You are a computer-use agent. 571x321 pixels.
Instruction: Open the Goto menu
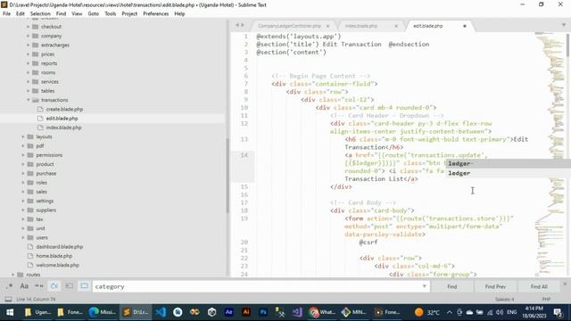pyautogui.click(x=93, y=13)
